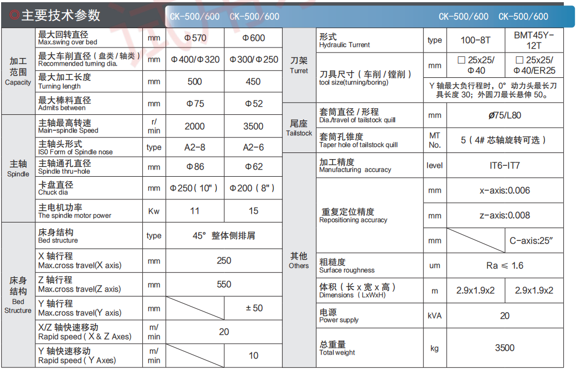Click the 5 (4# 芯轴旋转可选) taper cell
The width and height of the screenshot is (576, 369).
coord(505,140)
